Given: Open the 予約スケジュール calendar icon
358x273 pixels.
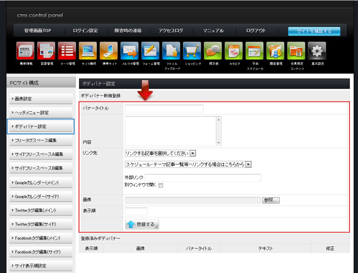Looking at the screenshot, I should tap(254, 51).
